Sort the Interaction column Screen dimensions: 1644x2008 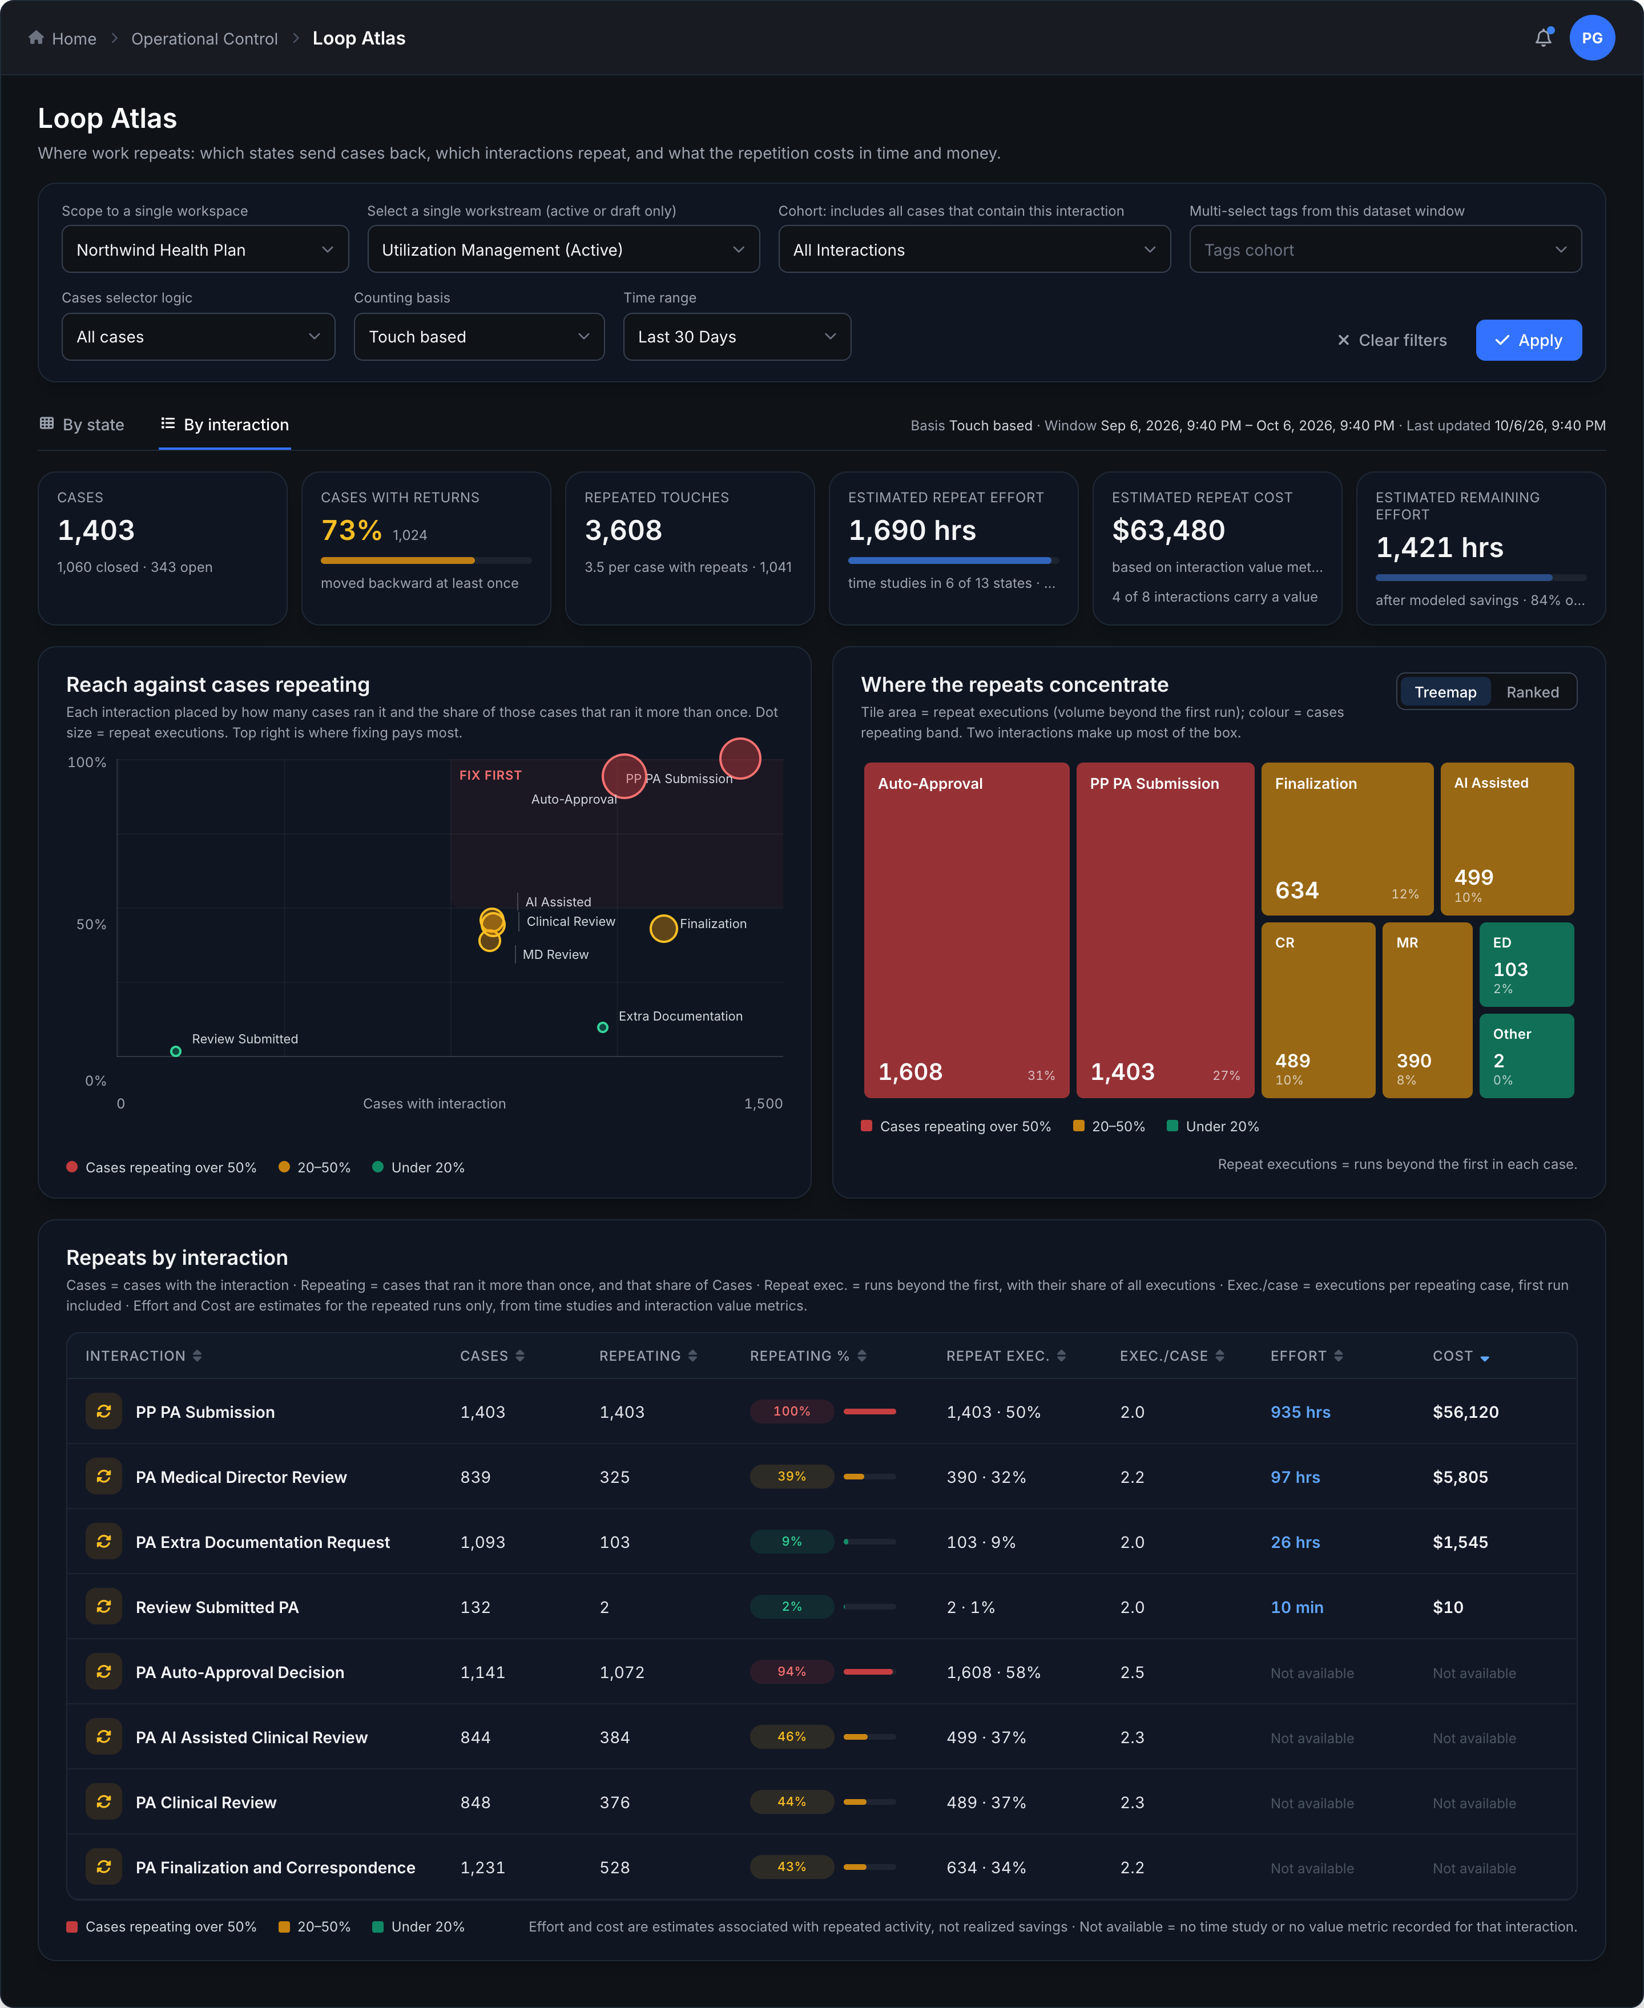[197, 1356]
